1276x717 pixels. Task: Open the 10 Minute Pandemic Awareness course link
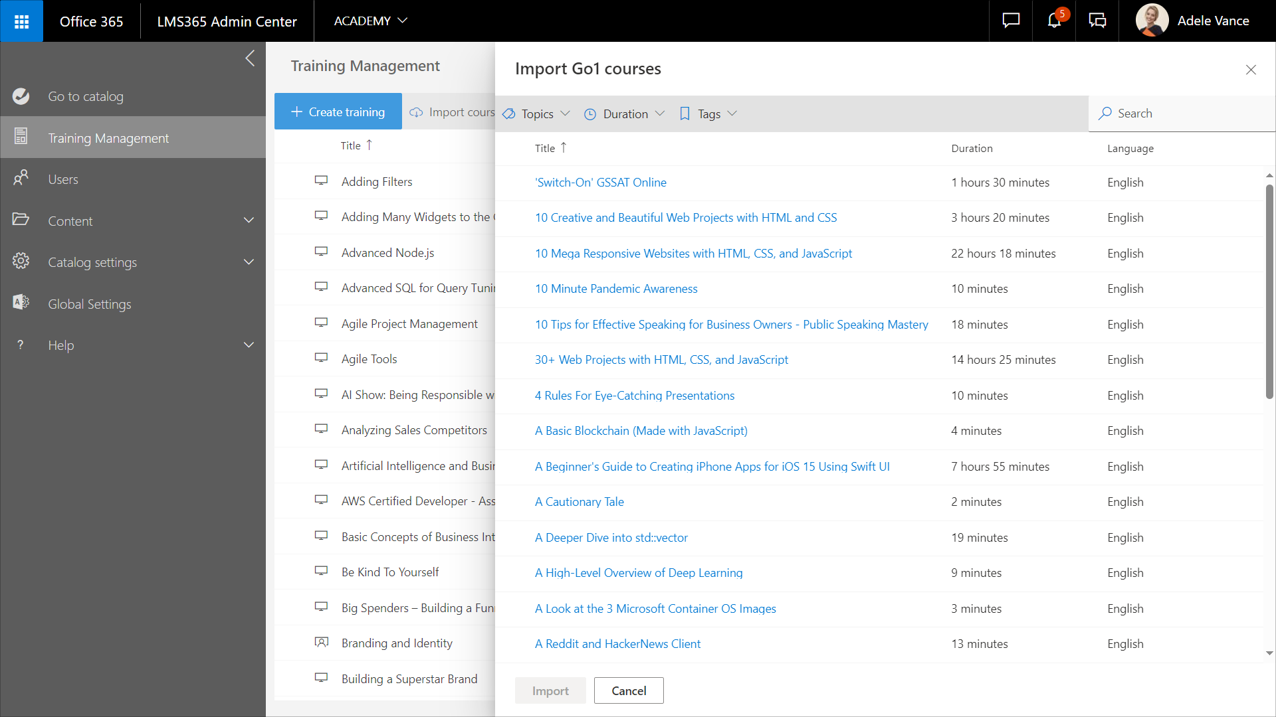pyautogui.click(x=616, y=289)
